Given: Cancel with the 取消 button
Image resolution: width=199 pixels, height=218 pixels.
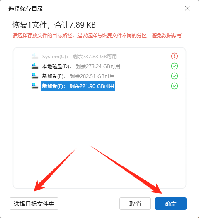Looking at the screenshot, I should point(135,204).
